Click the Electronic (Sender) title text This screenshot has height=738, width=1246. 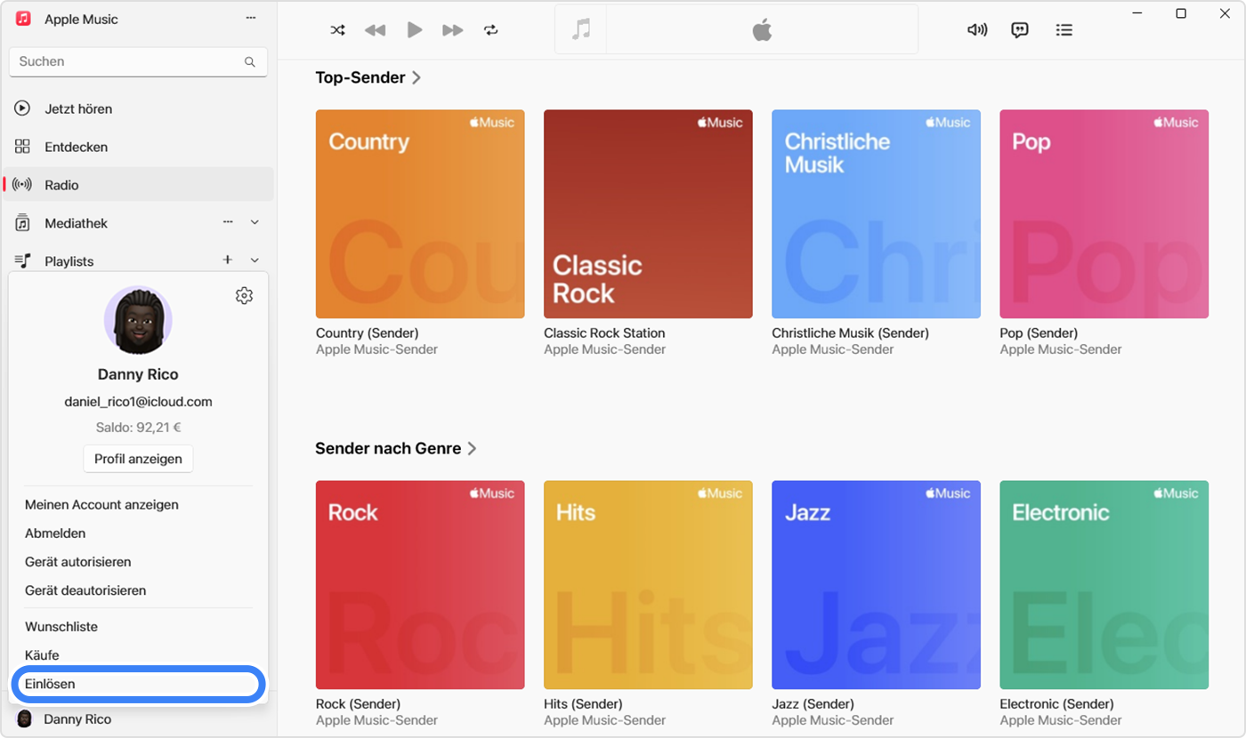(1057, 704)
